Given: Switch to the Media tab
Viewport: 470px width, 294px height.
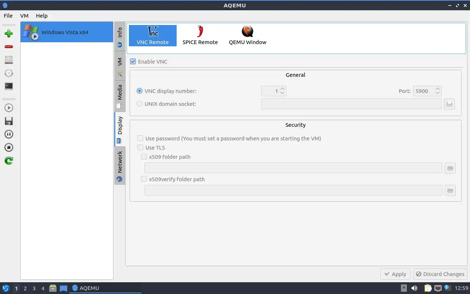Looking at the screenshot, I should pos(120,96).
